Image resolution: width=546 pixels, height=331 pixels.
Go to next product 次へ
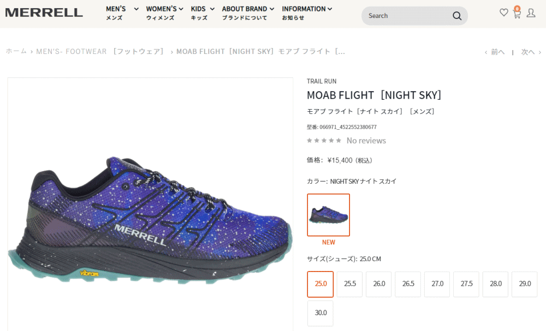(531, 52)
